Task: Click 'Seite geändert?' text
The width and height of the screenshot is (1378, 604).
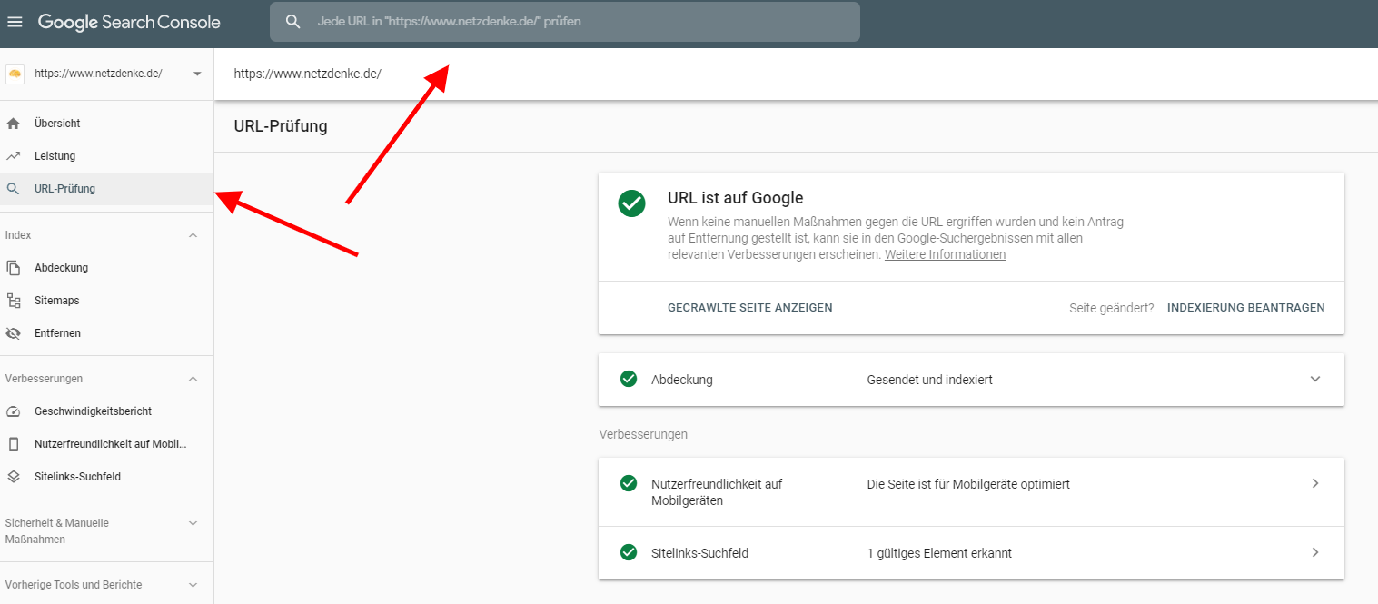Action: pos(1111,308)
